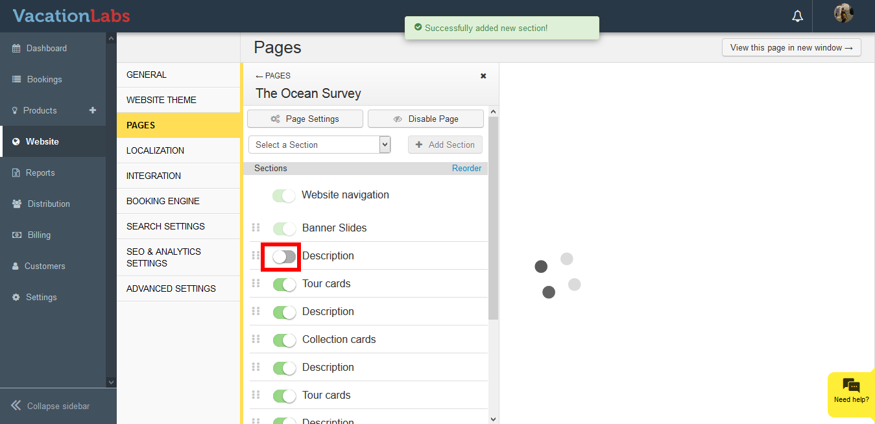Screen dimensions: 875x424
Task: Open the notifications bell
Action: [797, 16]
